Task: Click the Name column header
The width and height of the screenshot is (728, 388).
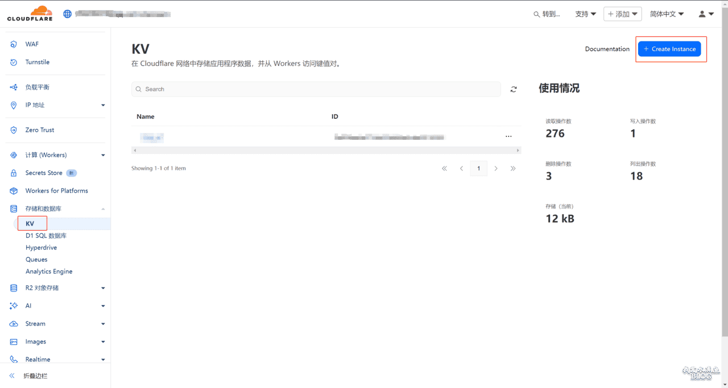Action: 146,116
